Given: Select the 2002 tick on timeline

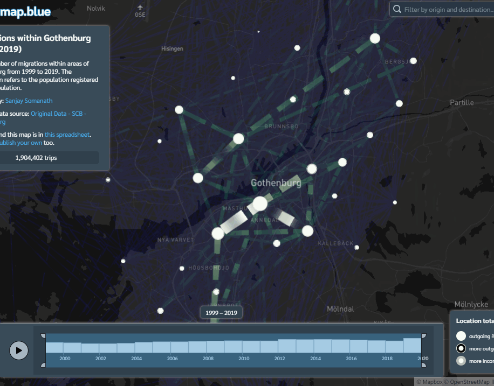Looking at the screenshot, I should tap(100, 359).
